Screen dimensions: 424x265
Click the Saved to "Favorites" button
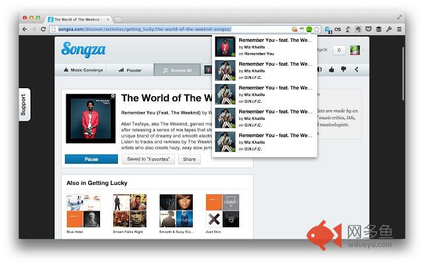[x=148, y=159]
